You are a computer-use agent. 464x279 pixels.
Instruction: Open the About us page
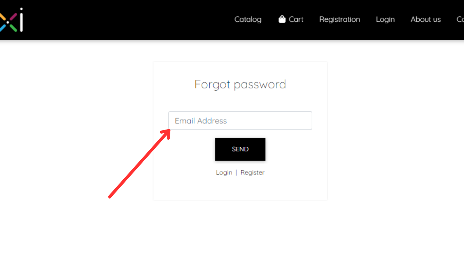pyautogui.click(x=426, y=19)
